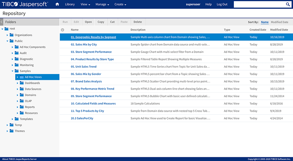Click Log Out
293x161 pixels.
tap(222, 4)
